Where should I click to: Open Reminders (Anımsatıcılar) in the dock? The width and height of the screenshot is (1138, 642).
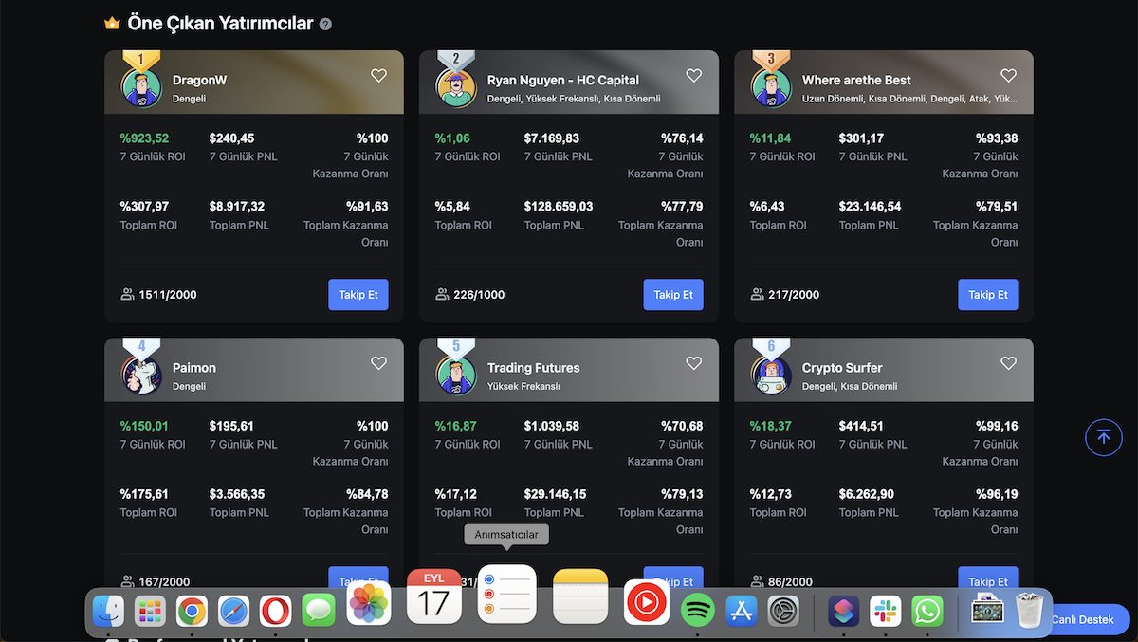(506, 596)
